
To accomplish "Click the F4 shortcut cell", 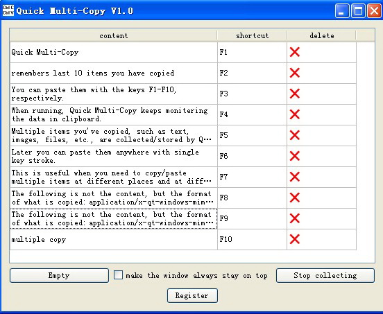I will point(252,114).
